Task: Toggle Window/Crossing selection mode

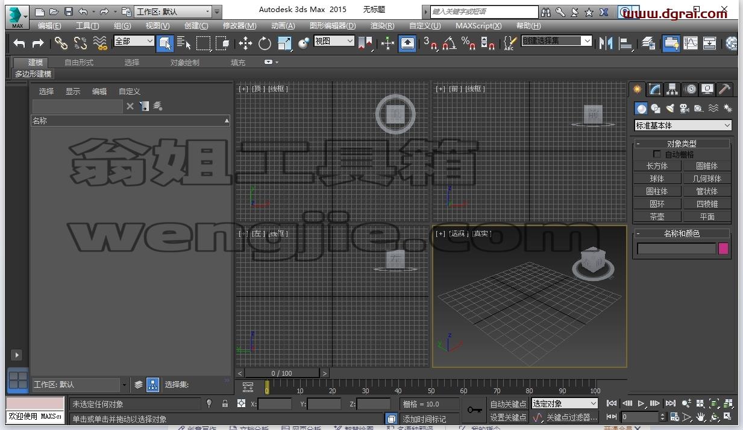Action: click(222, 43)
